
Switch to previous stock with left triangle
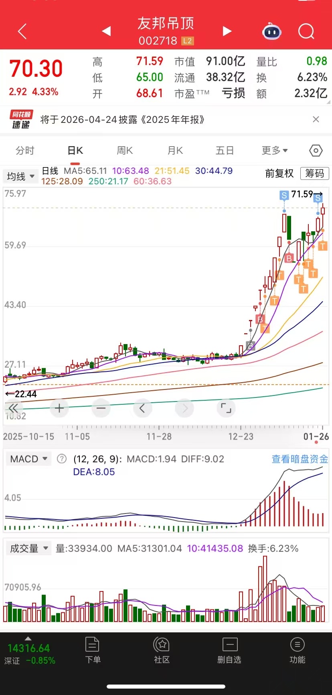(x=106, y=31)
